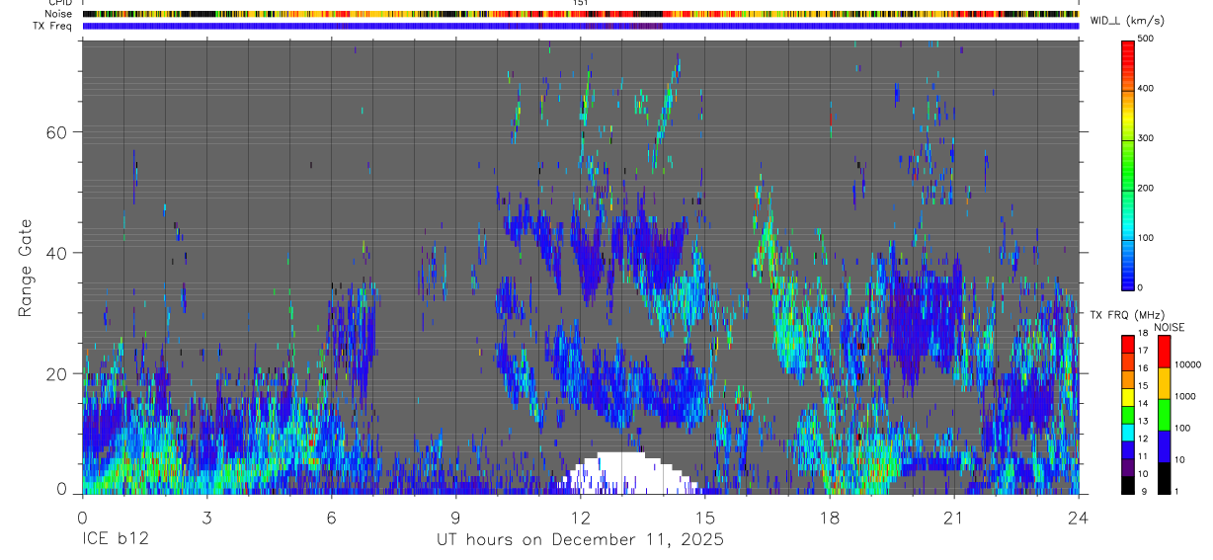Select the red 17-18 MHz swatch in TX FRQ legend

pos(1128,343)
